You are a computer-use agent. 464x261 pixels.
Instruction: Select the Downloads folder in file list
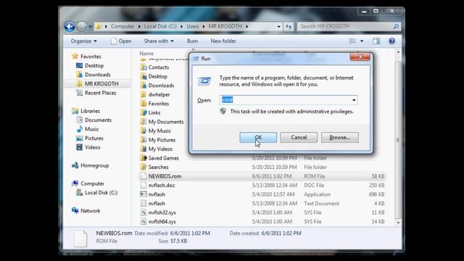click(x=161, y=86)
